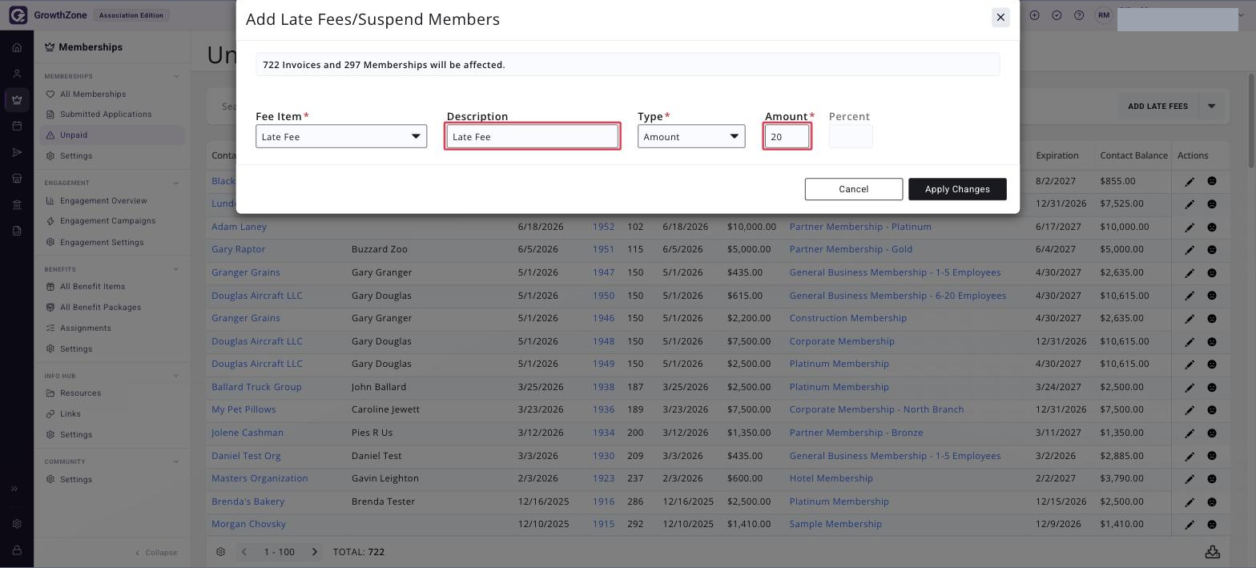Open the Contacts person icon in left rail
Image resolution: width=1256 pixels, height=568 pixels.
(17, 74)
